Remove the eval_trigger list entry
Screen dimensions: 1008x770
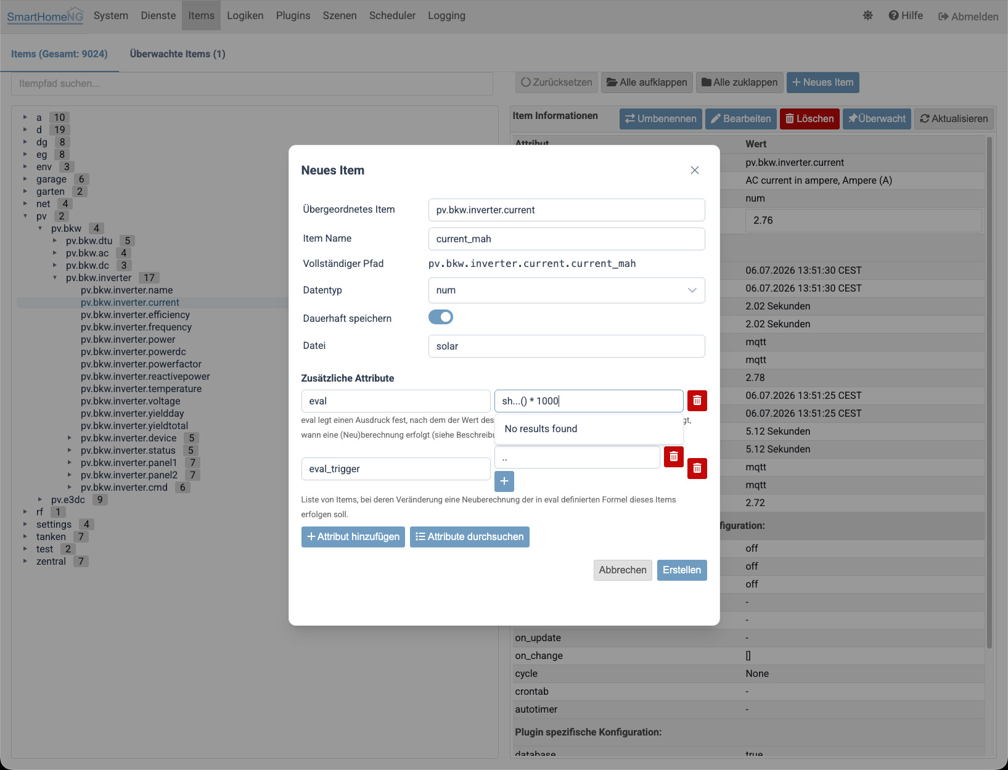673,457
